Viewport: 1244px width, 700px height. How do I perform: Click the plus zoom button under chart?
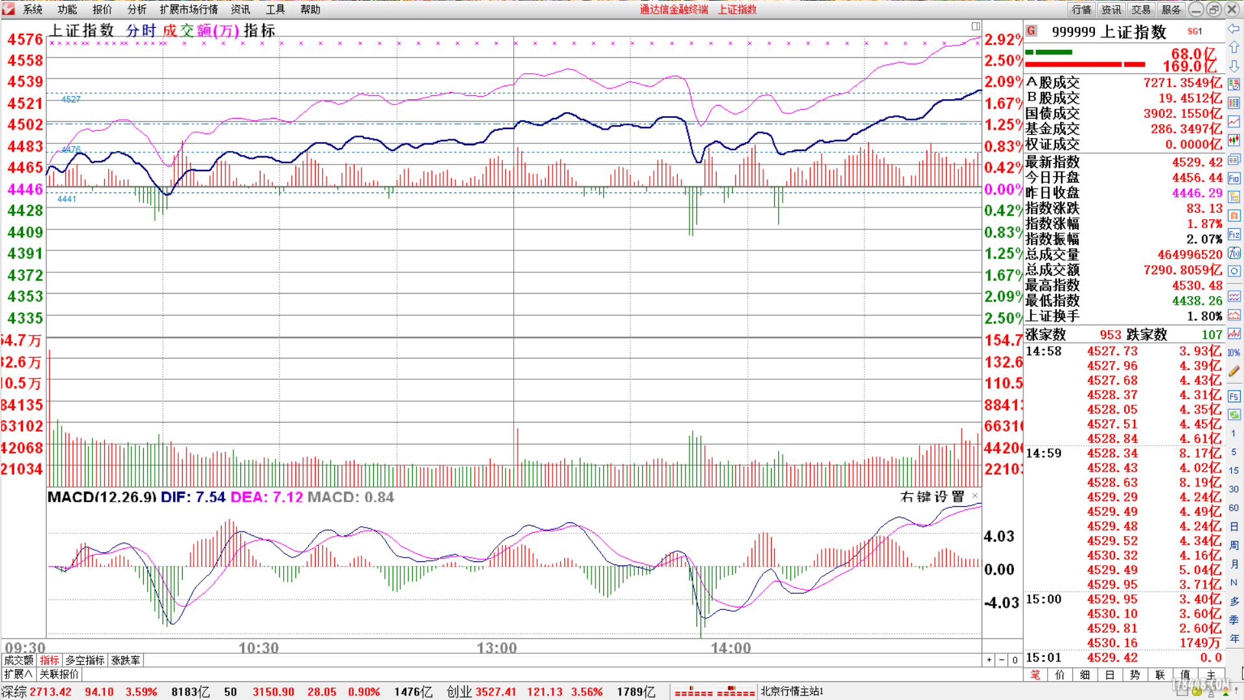tap(989, 660)
